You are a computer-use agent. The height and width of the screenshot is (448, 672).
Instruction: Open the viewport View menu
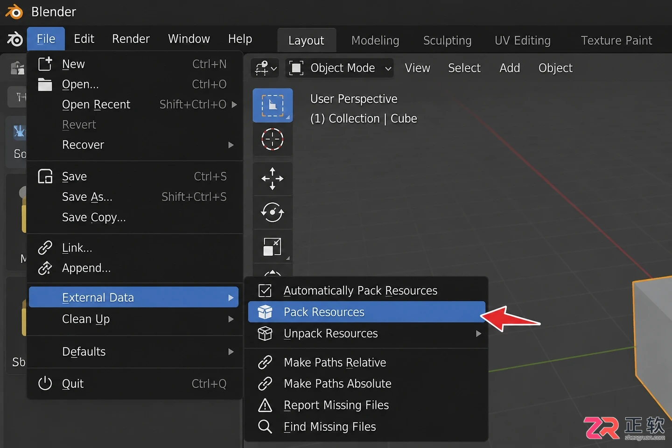coord(417,68)
